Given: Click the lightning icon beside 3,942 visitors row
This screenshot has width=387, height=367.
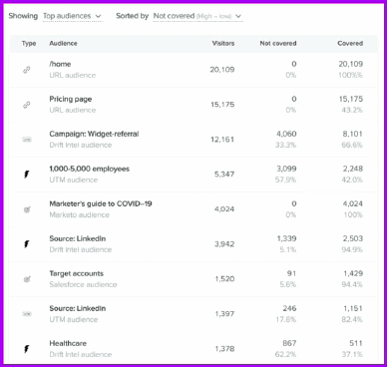Looking at the screenshot, I should coord(27,244).
